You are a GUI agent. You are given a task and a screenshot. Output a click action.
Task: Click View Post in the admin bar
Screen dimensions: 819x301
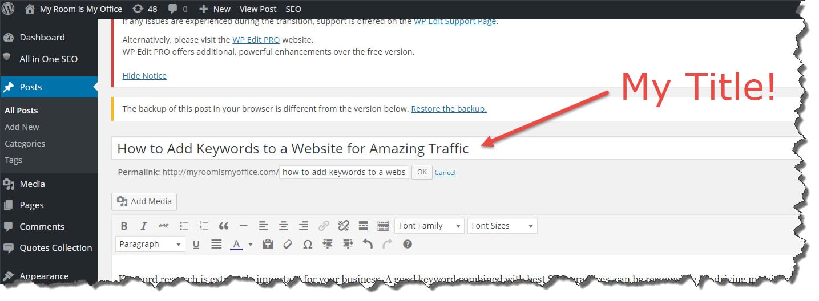[x=258, y=9]
